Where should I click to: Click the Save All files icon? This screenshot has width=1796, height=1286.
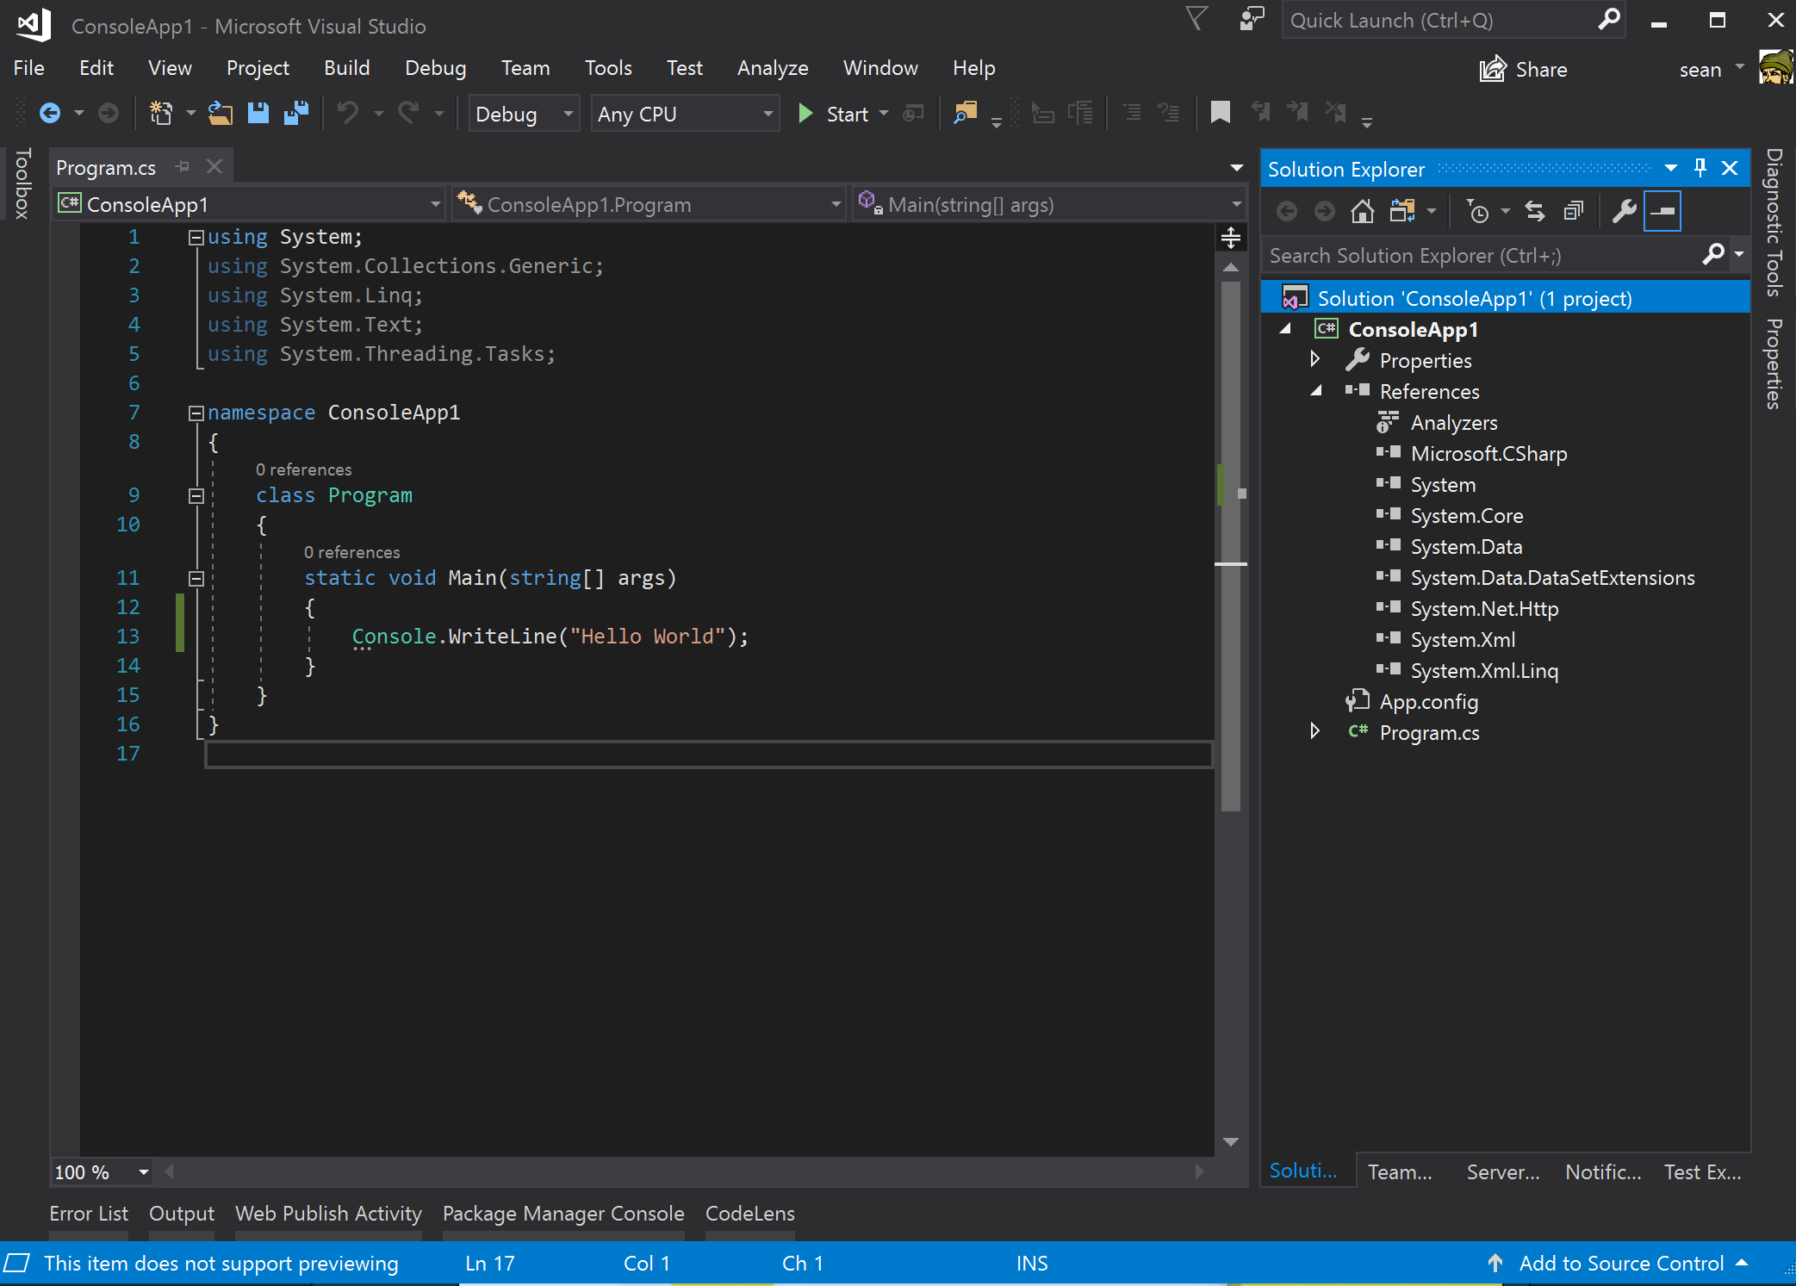pos(296,114)
